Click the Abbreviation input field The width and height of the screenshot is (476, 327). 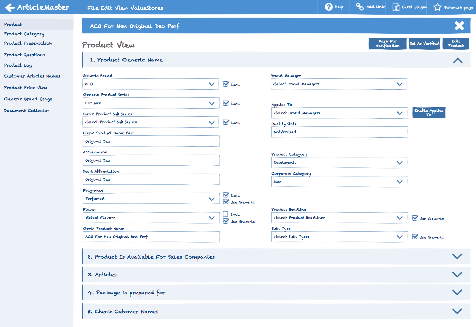click(x=151, y=160)
